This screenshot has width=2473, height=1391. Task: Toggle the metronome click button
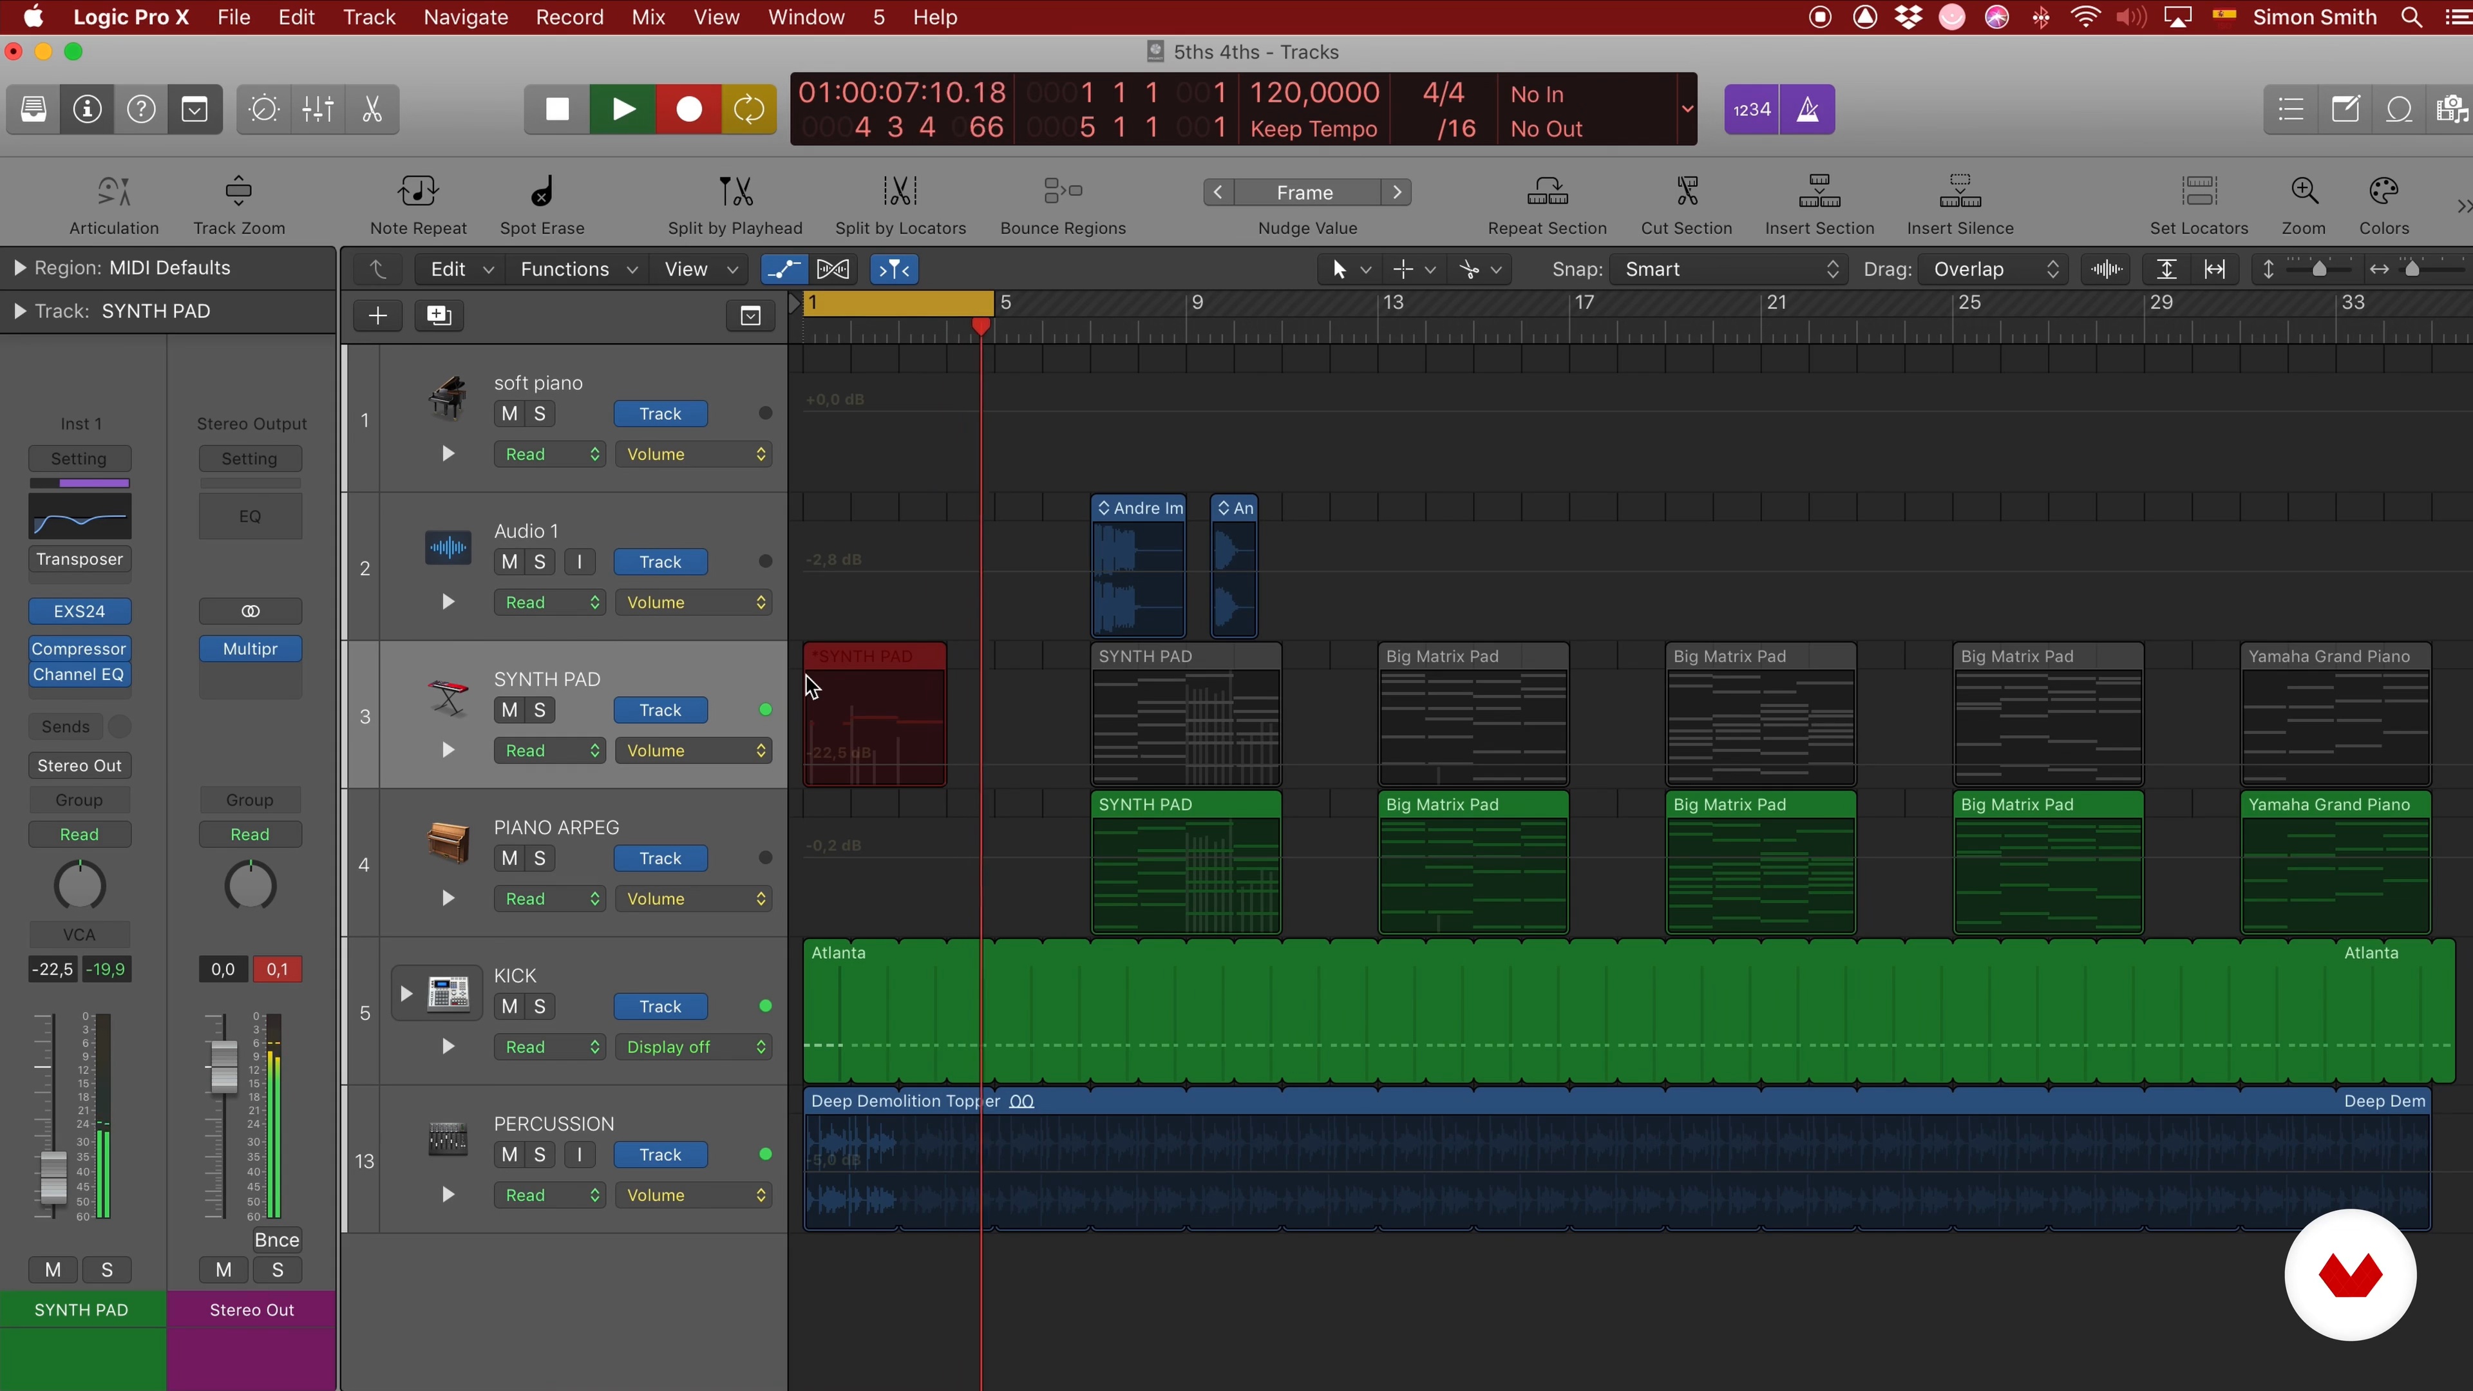[x=1808, y=109]
